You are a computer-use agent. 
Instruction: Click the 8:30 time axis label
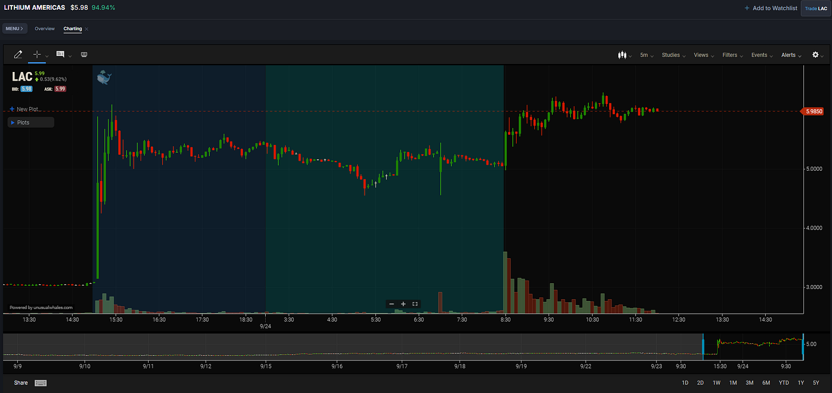click(505, 320)
